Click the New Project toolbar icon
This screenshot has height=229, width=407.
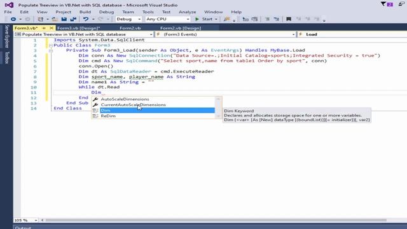coord(40,19)
